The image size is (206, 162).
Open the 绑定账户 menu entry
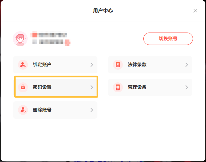[42, 65]
